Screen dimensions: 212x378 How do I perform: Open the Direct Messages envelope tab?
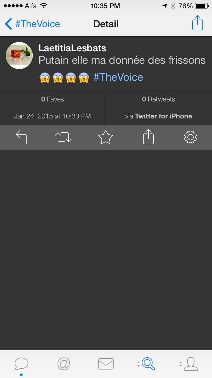(106, 364)
